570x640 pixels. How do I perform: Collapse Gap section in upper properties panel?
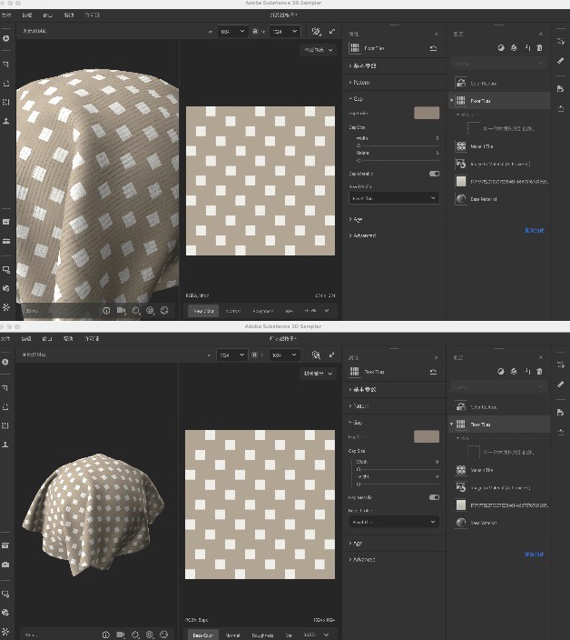pos(356,99)
